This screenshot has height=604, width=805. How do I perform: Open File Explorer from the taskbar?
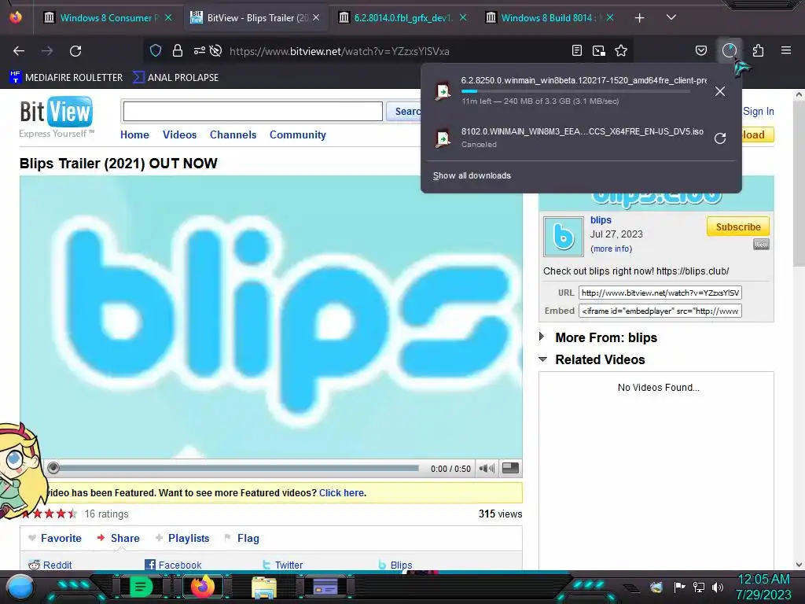[x=264, y=587]
